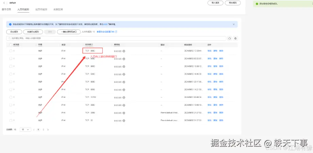Go to page 2 of the rules
Image resolution: width=313 pixels, height=153 pixels.
pos(43,129)
